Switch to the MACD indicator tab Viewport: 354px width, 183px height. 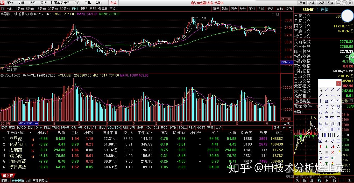tap(21, 128)
